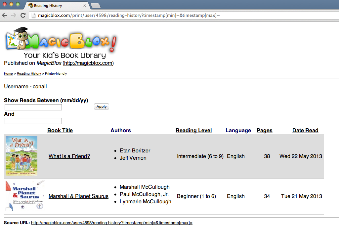The height and width of the screenshot is (244, 339).
Task: Click the browser back navigation arrow
Action: coord(4,15)
